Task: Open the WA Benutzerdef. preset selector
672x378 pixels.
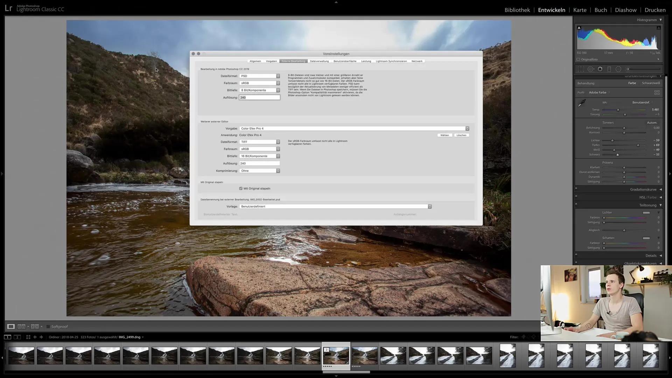Action: pos(643,103)
